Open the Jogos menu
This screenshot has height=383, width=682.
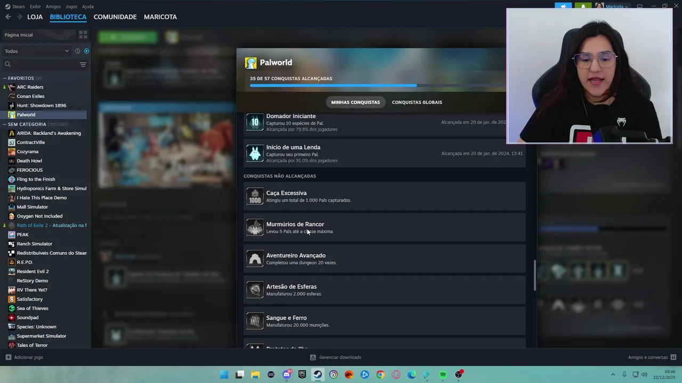pyautogui.click(x=71, y=6)
